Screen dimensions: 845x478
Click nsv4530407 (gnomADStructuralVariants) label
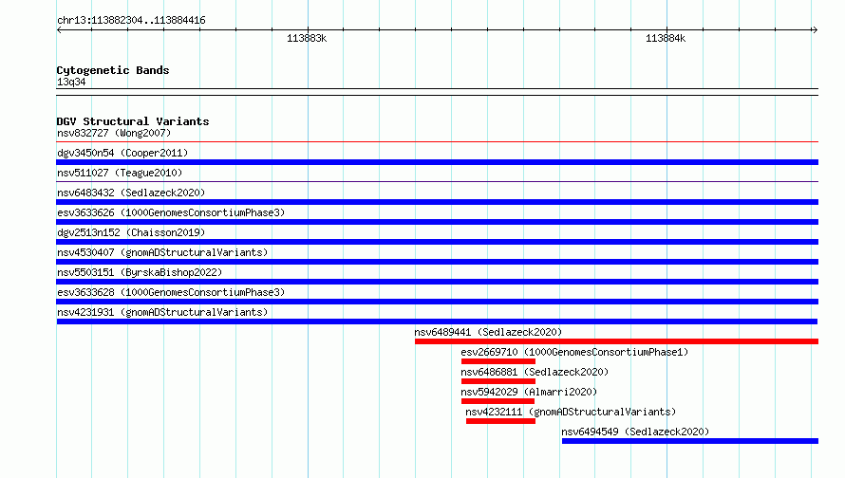pos(162,252)
